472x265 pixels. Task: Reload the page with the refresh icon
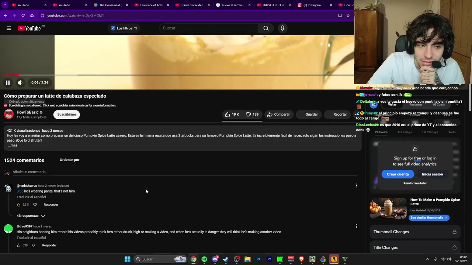point(23,15)
